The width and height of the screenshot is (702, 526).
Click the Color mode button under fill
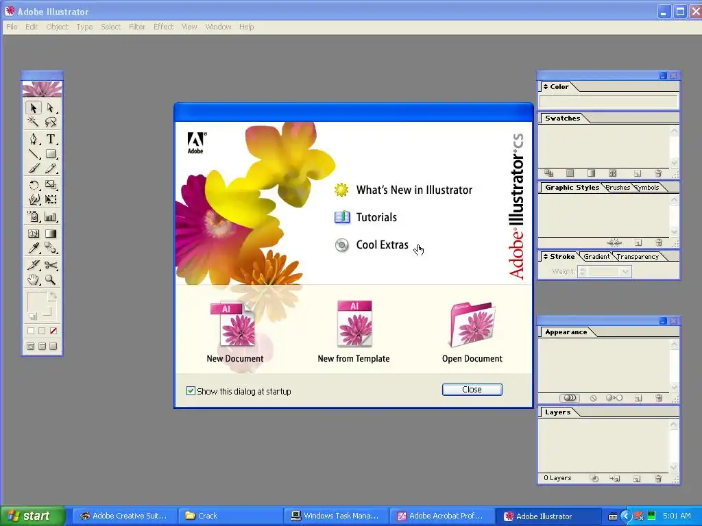31,331
